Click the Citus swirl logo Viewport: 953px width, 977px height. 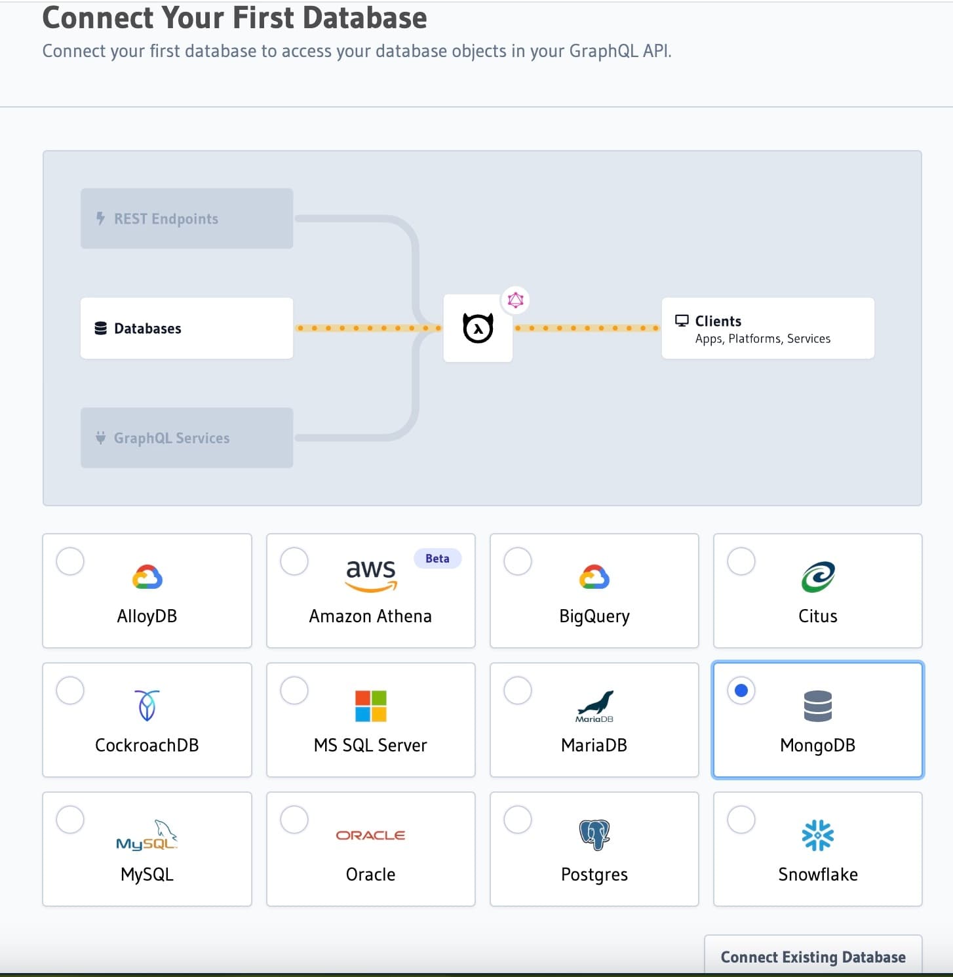point(817,577)
